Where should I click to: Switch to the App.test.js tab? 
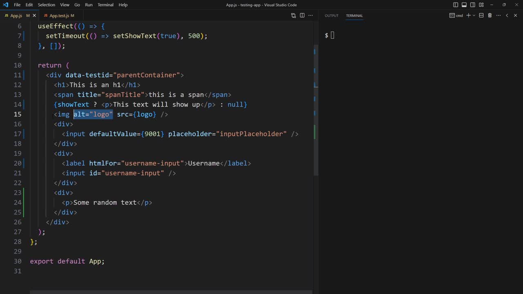pyautogui.click(x=59, y=16)
